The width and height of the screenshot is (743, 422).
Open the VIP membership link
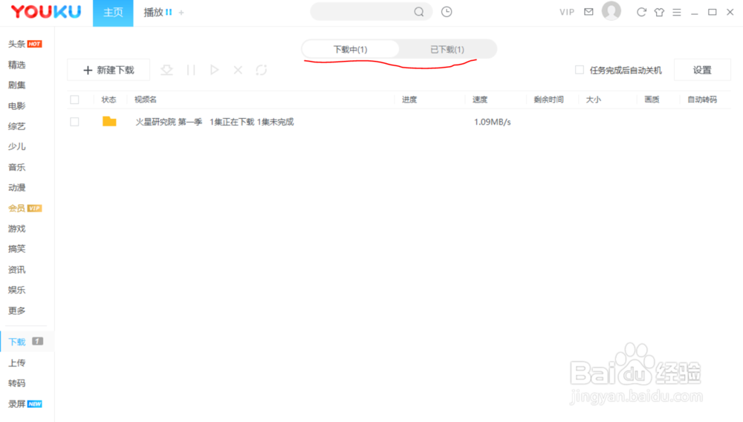[567, 13]
